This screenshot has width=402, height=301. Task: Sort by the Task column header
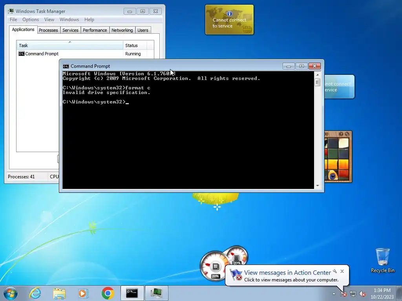[70, 45]
